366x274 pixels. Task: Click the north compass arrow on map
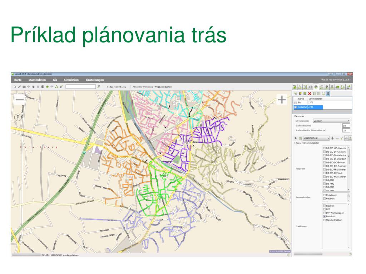[x=18, y=117]
